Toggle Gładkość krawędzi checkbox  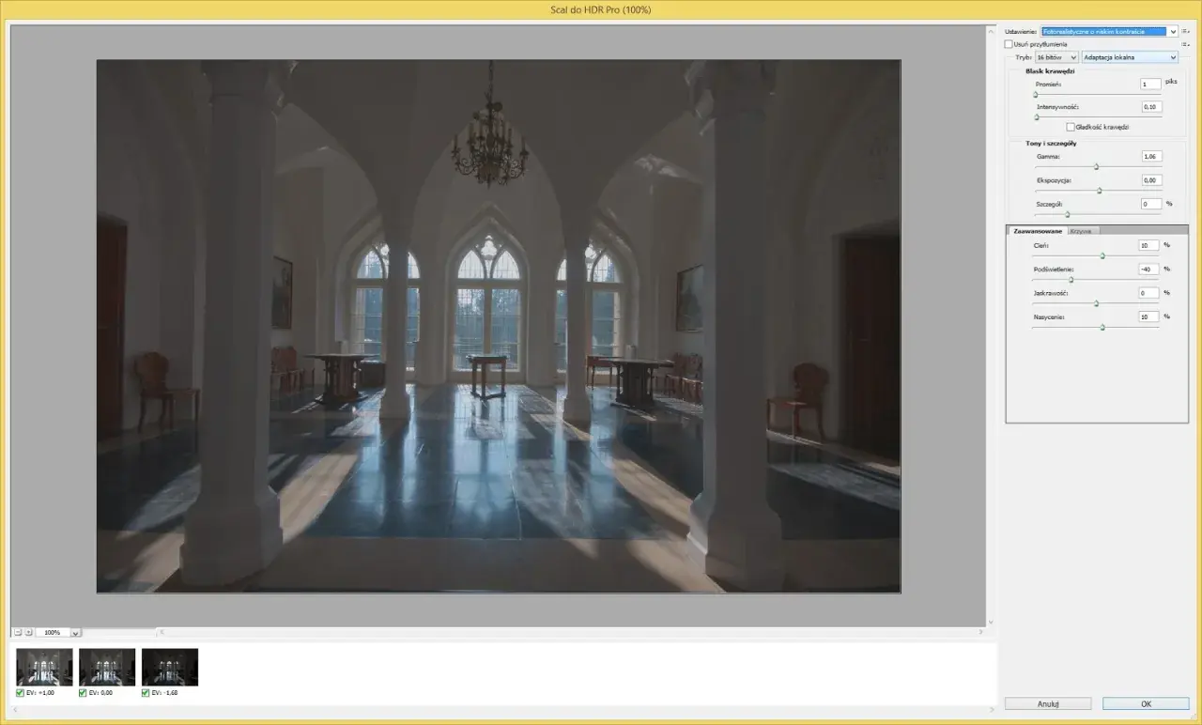click(x=1071, y=127)
